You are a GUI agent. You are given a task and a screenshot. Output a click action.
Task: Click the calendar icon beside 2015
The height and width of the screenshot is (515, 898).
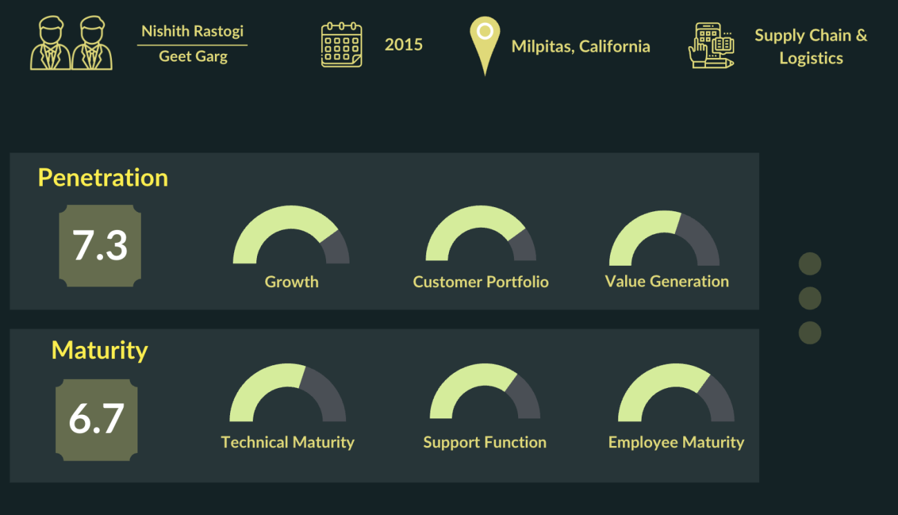341,44
